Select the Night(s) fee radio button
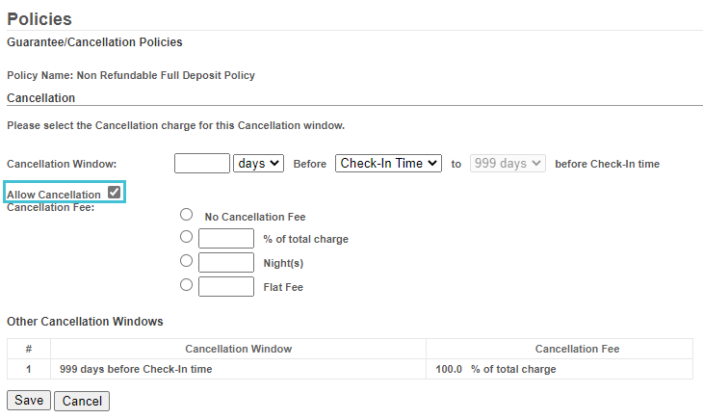This screenshot has height=419, width=703. 186,261
